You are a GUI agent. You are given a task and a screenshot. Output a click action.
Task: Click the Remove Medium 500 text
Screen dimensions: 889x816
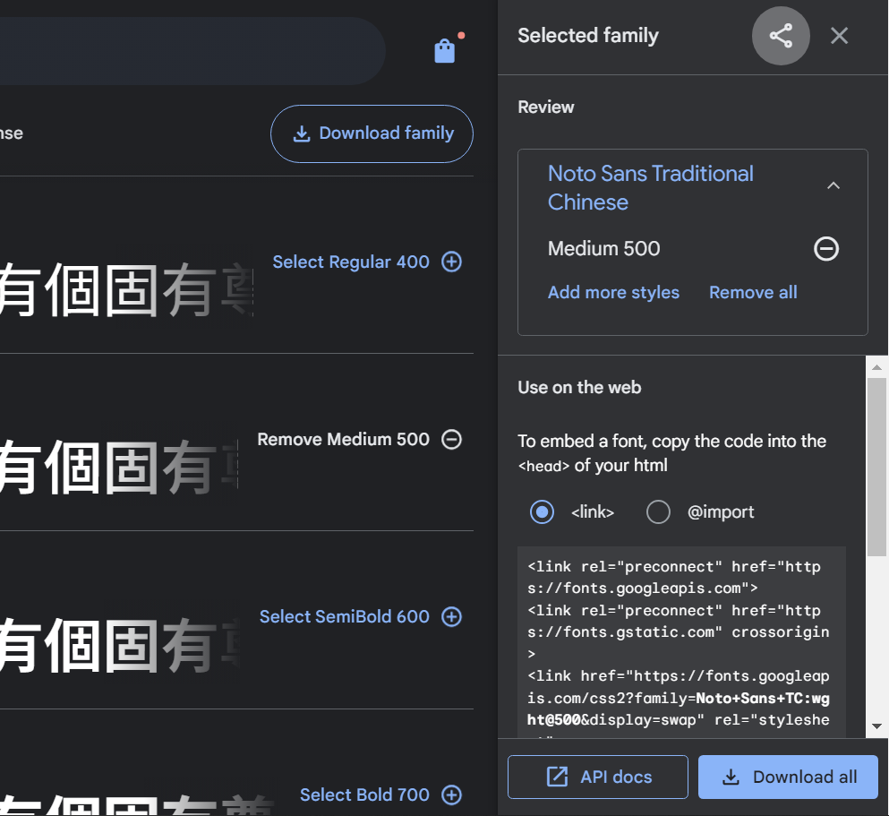[343, 440]
